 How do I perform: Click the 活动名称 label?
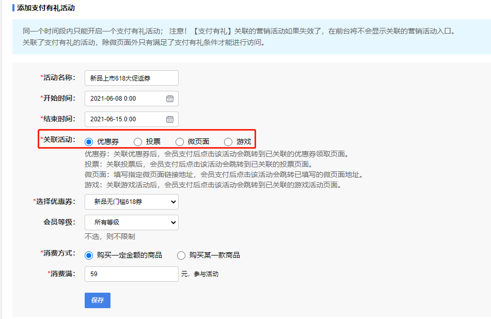(x=58, y=77)
